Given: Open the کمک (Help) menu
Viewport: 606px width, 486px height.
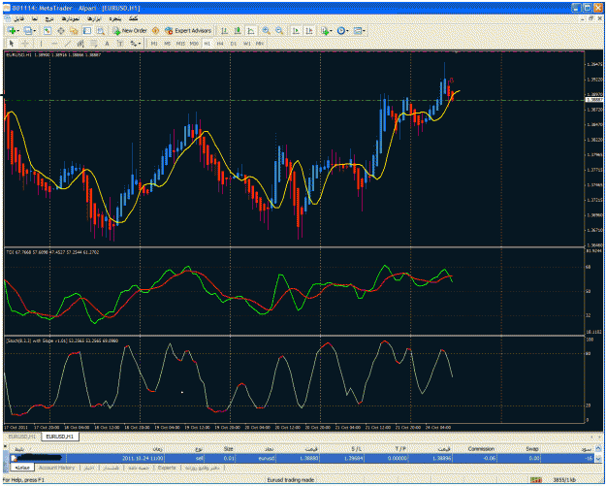Looking at the screenshot, I should point(133,18).
